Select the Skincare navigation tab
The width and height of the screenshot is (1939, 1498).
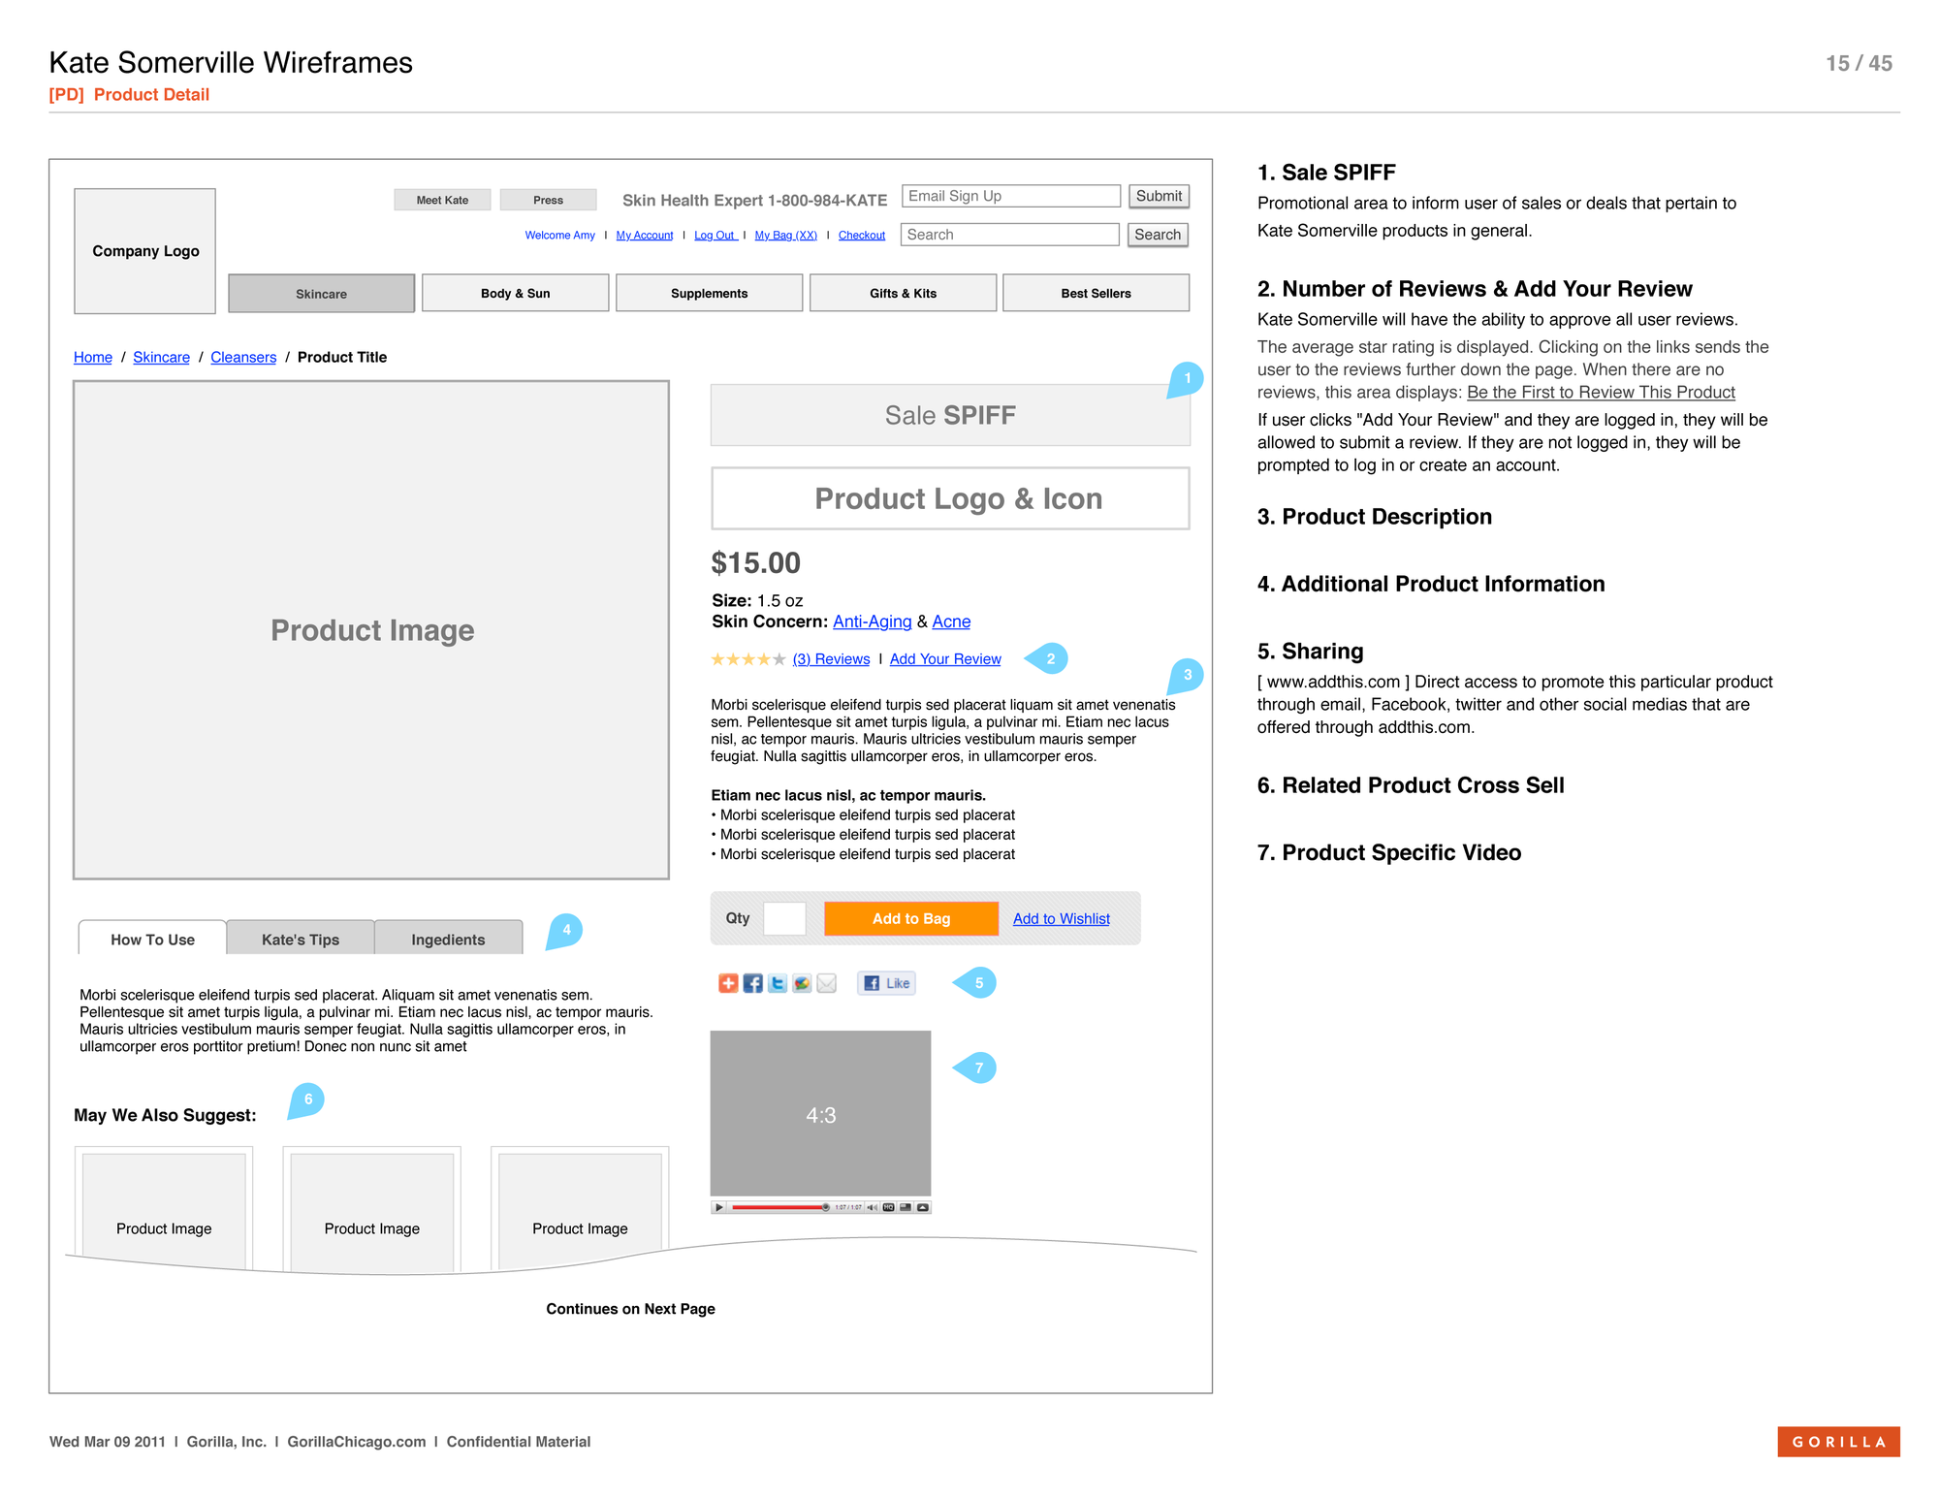321,293
